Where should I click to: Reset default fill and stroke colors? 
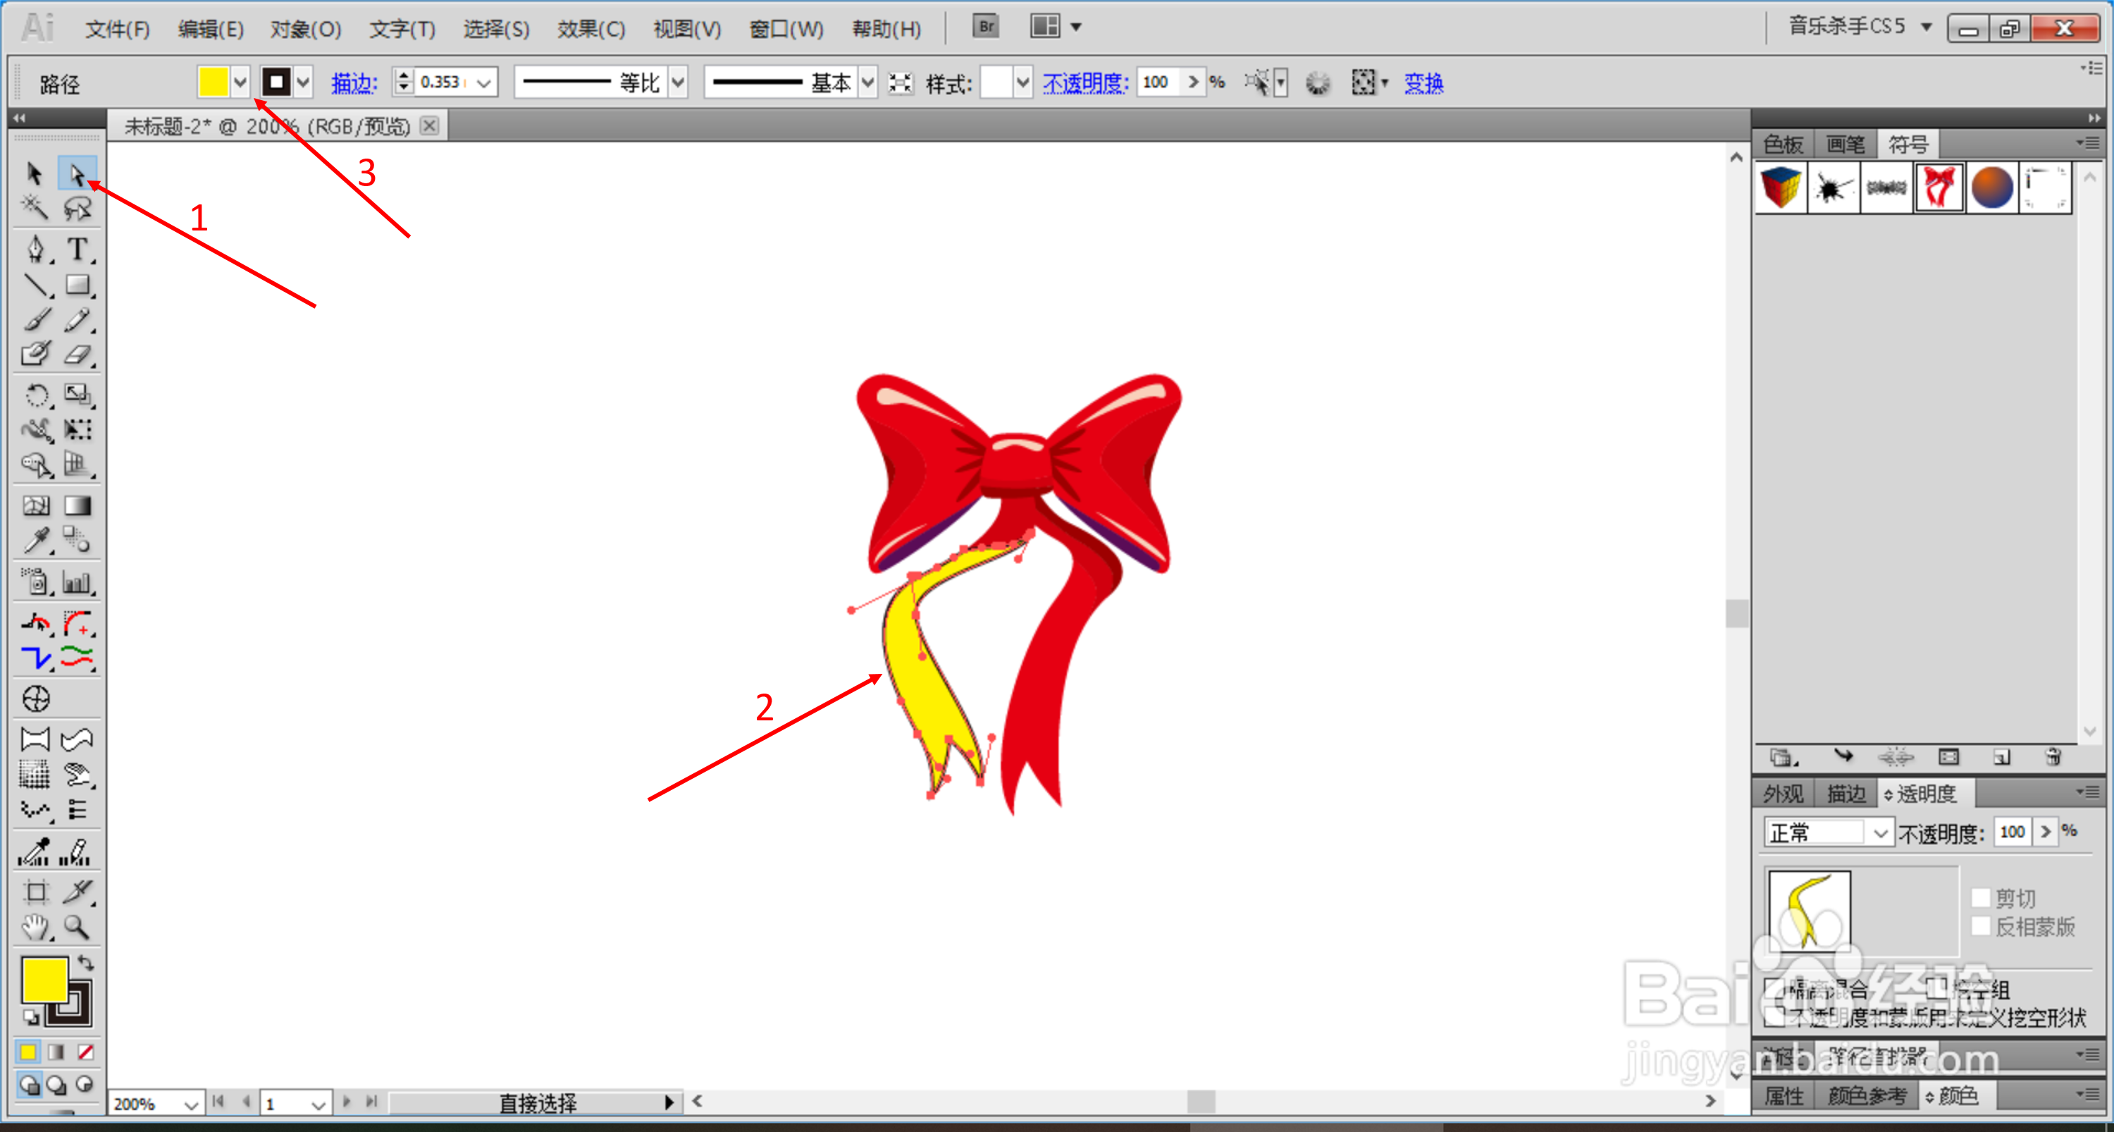[30, 1018]
